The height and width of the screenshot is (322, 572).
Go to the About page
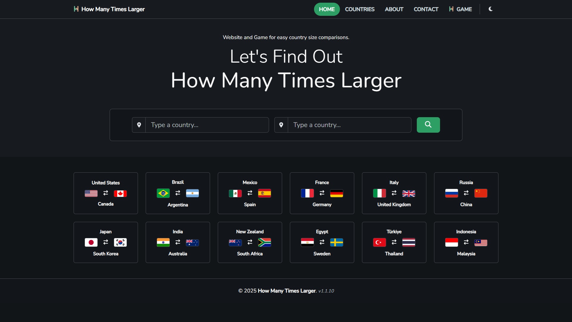coord(394,9)
